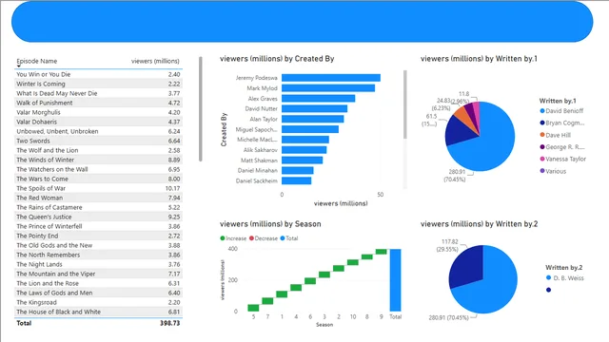Click Bryan Cogman legend swatch
The height and width of the screenshot is (342, 609).
click(x=542, y=123)
